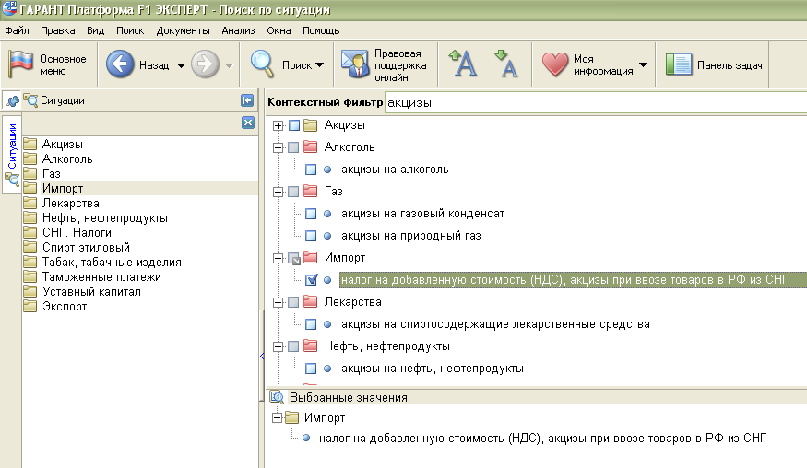The width and height of the screenshot is (807, 468).
Task: Collapse Импорт under Выбранные значения
Action: 277,417
